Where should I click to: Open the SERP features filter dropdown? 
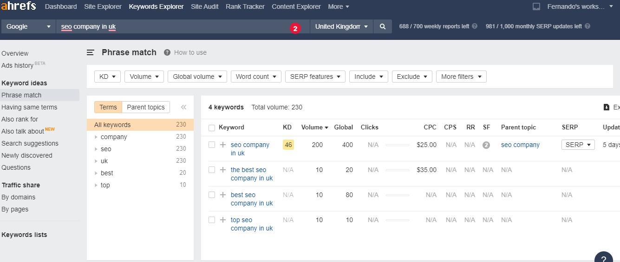pos(315,77)
